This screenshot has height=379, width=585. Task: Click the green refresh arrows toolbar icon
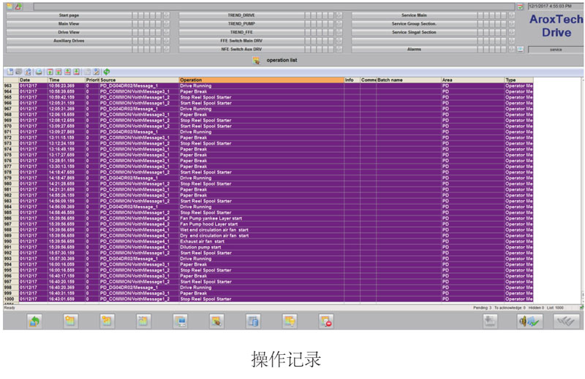[107, 72]
